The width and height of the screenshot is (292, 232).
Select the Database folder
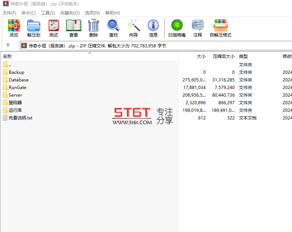18,80
